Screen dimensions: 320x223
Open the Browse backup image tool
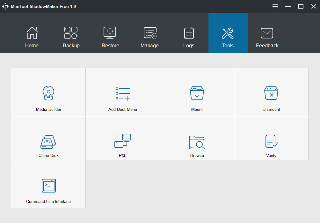[197, 139]
